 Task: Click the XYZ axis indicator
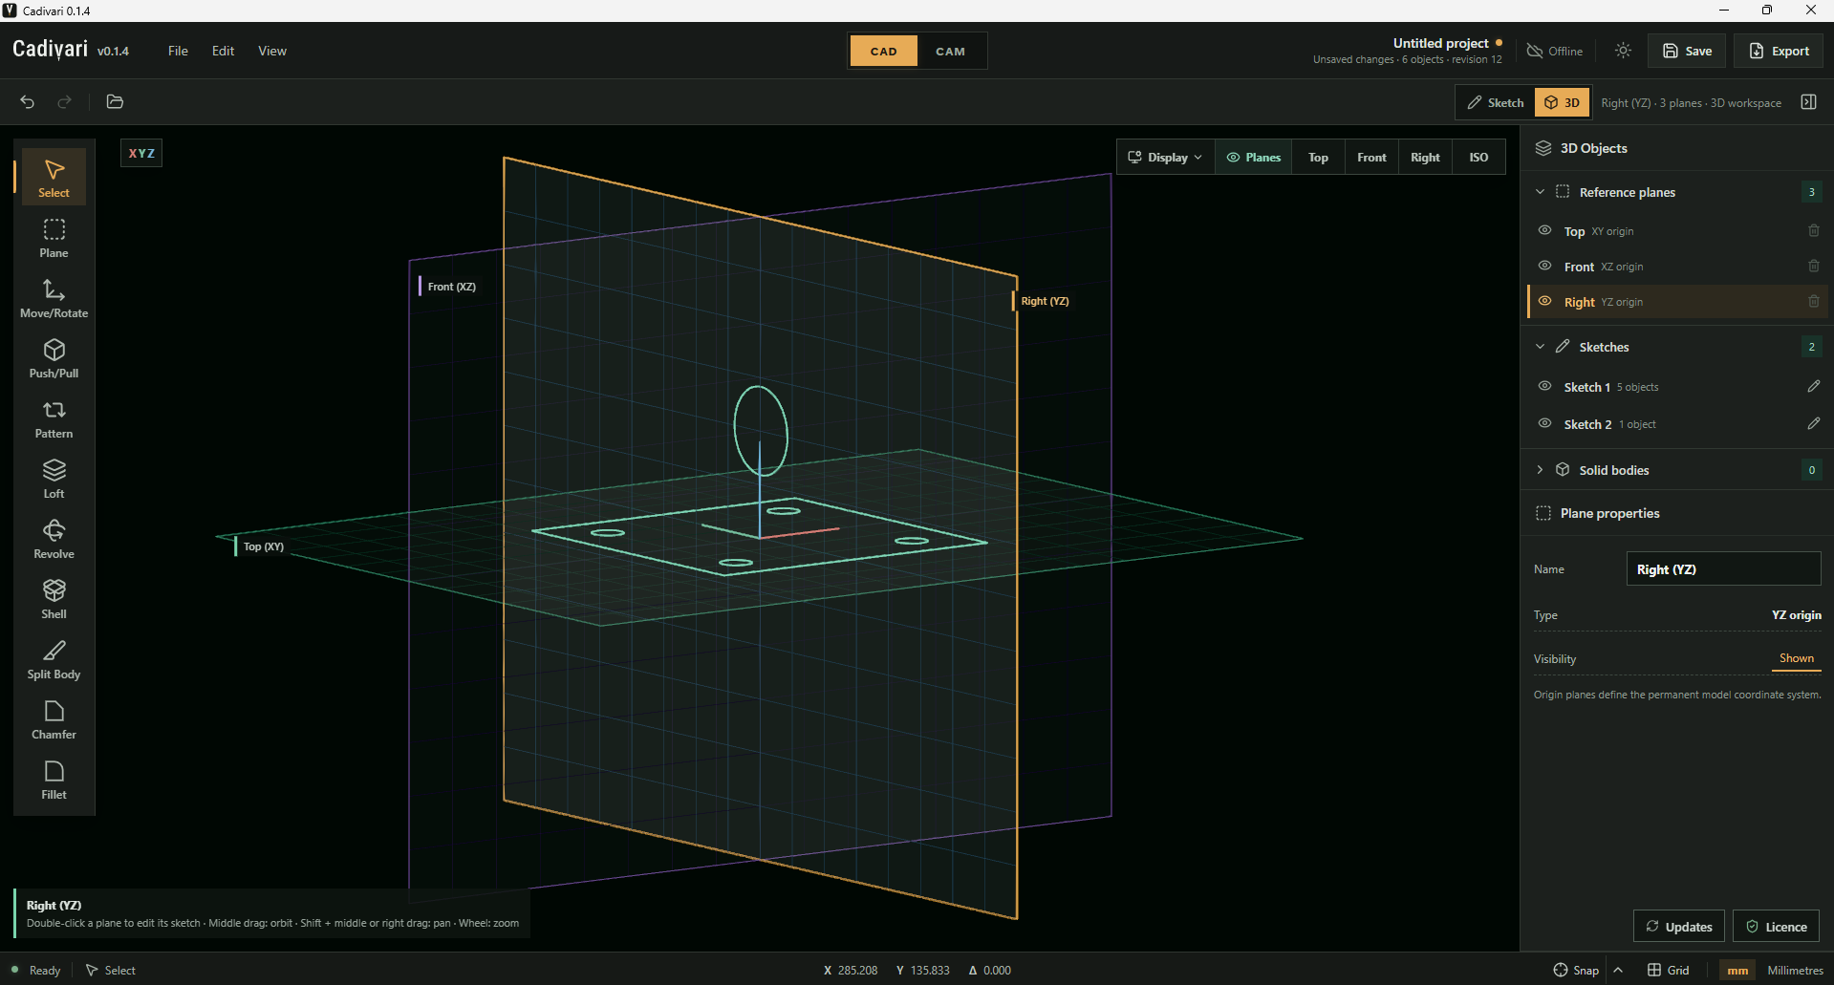click(141, 153)
